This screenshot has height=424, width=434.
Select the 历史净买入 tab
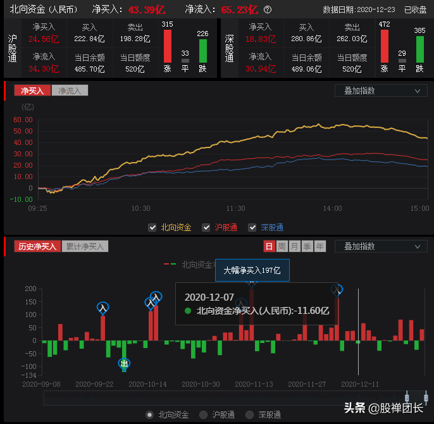point(37,246)
